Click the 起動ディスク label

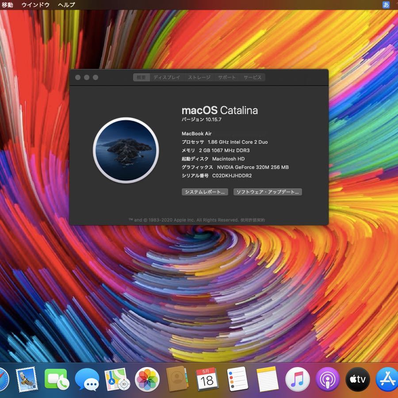click(195, 159)
